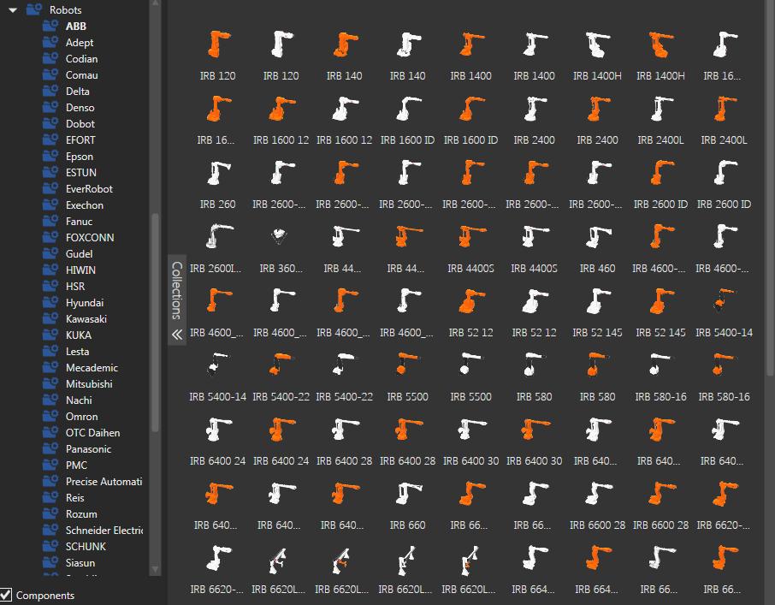Select Lesta in the manufacturer tree
775x605 pixels.
pos(78,352)
